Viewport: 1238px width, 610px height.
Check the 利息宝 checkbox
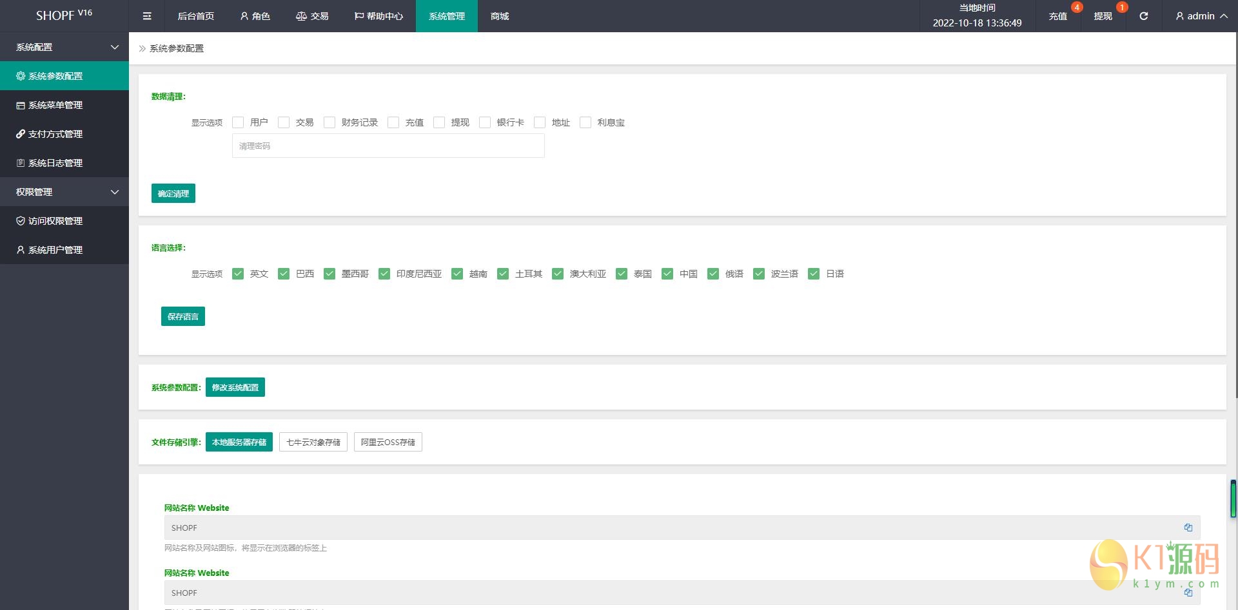tap(585, 122)
